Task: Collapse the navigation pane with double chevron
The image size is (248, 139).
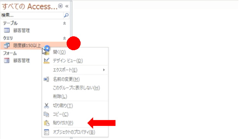Action: [x=67, y=6]
